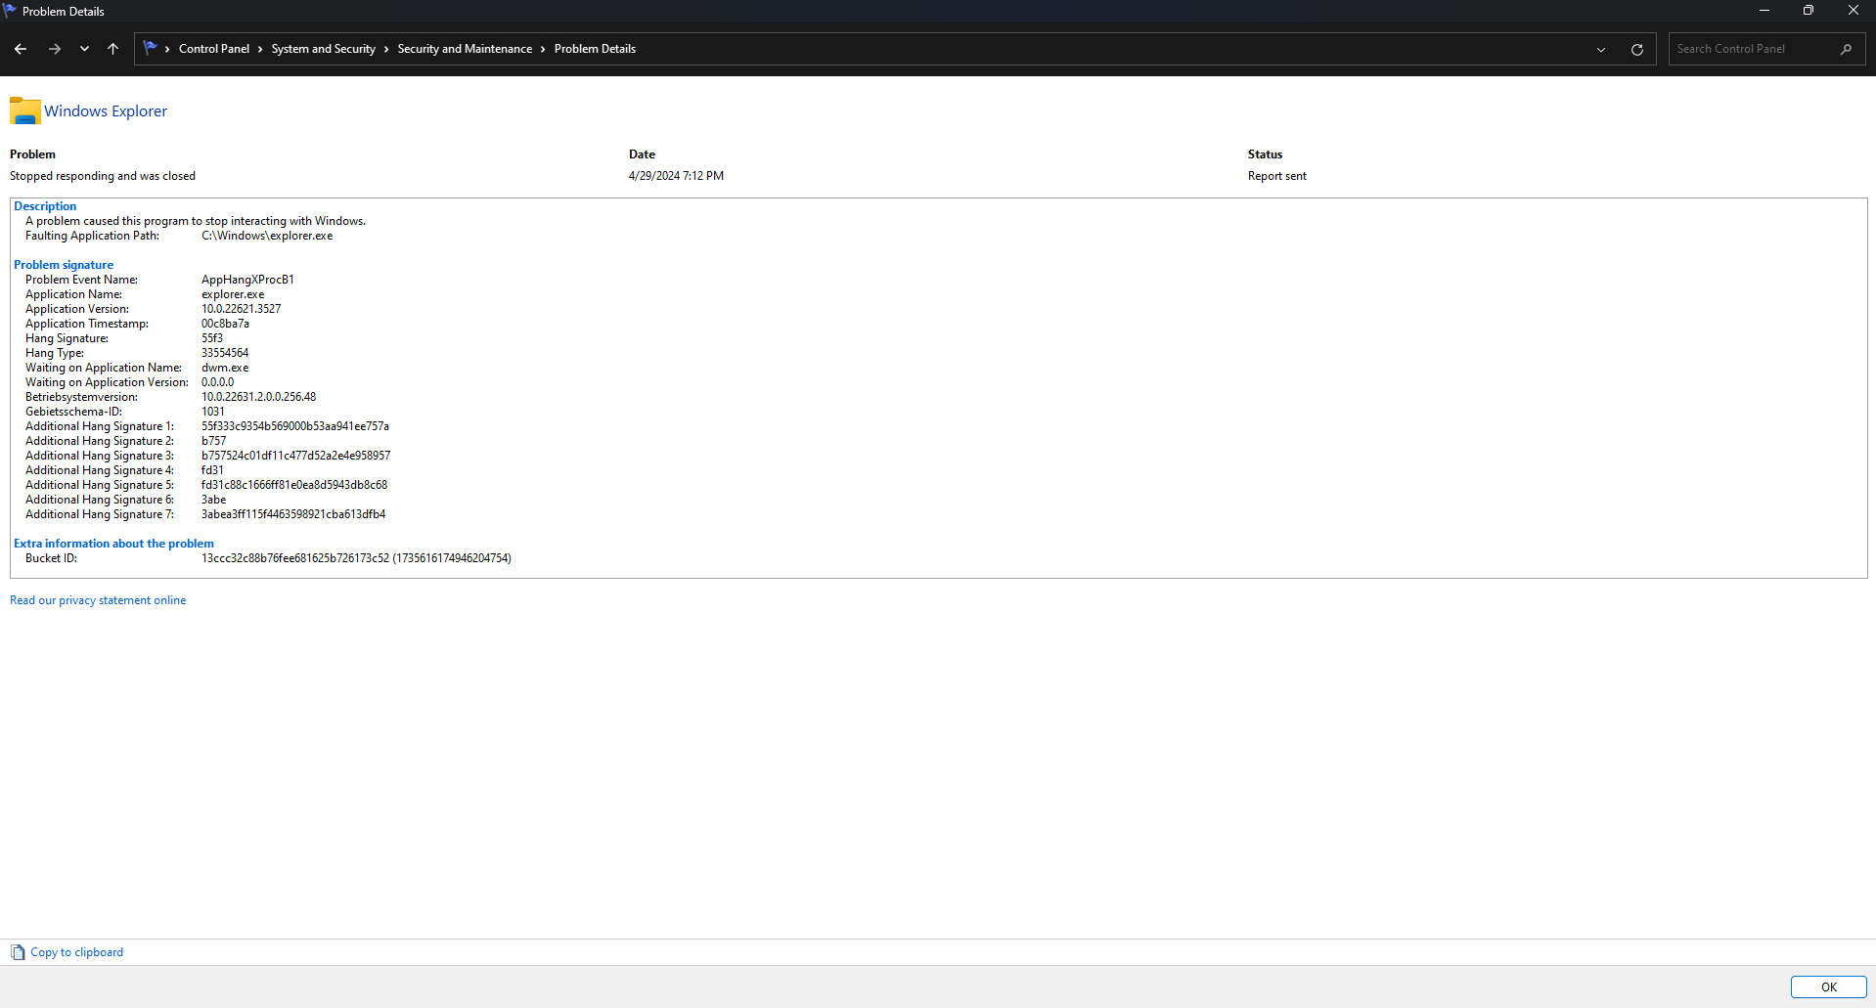The image size is (1876, 1008).
Task: Select Additional Hang Signature 7 value
Action: 293,514
